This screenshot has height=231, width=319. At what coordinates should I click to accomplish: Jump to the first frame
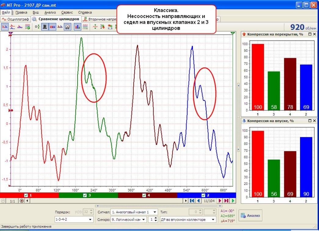point(192,201)
